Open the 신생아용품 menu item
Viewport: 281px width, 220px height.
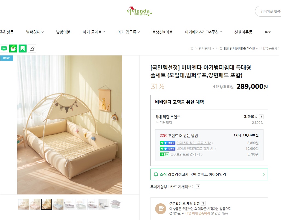(243, 32)
